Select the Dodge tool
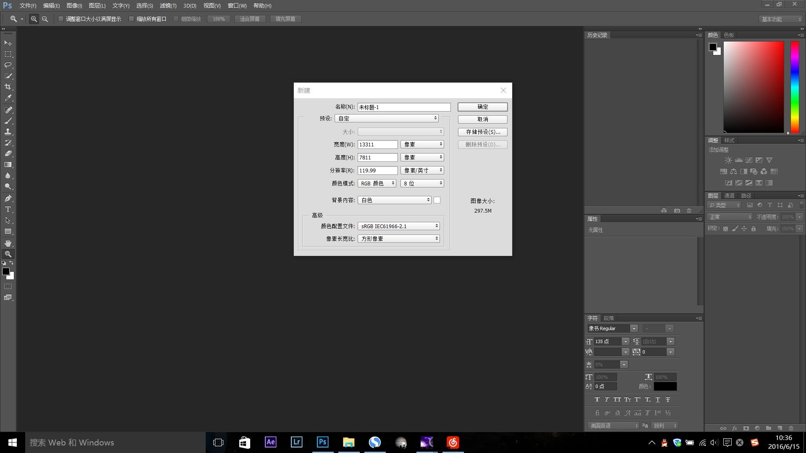The width and height of the screenshot is (806, 453). click(x=8, y=187)
